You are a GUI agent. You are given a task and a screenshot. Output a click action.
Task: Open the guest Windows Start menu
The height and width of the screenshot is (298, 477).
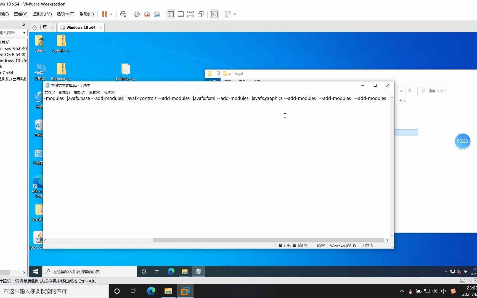click(36, 272)
